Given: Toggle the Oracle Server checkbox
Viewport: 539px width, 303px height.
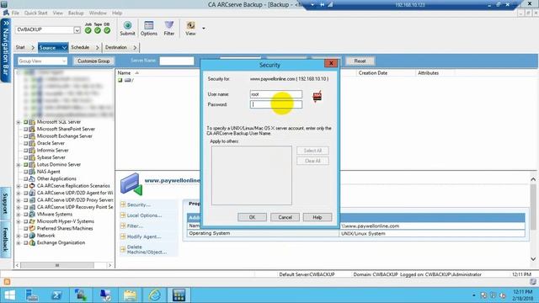Looking at the screenshot, I should 25,143.
